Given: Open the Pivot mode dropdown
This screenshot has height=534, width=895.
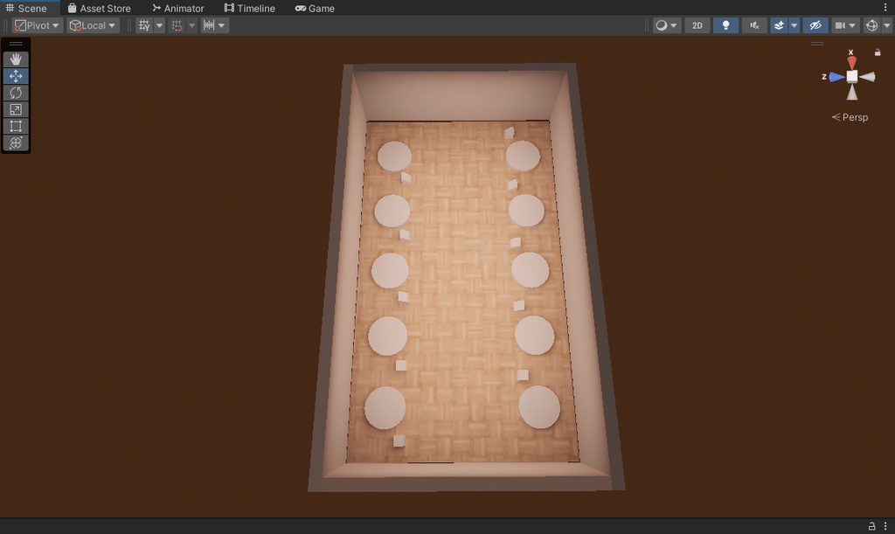Looking at the screenshot, I should [x=36, y=24].
